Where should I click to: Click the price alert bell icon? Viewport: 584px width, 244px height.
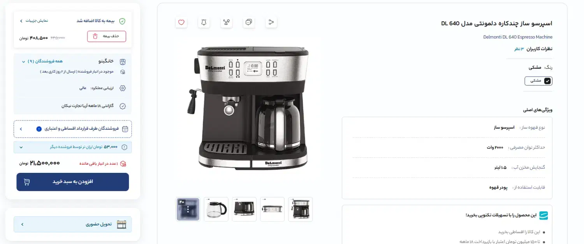coord(204,22)
